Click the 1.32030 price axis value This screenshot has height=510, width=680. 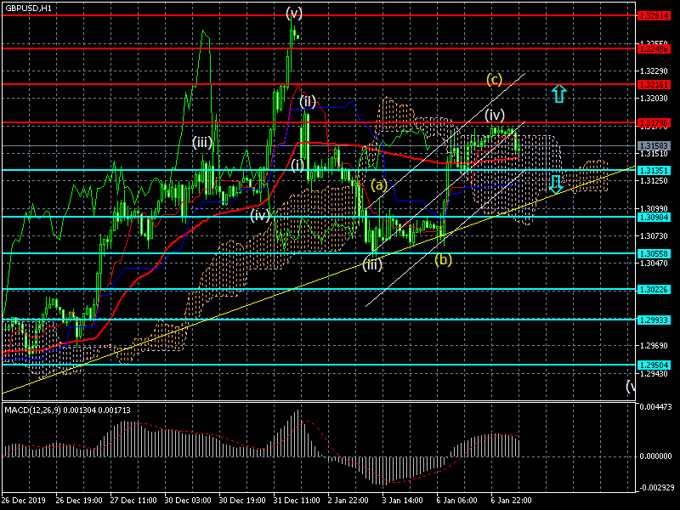[x=654, y=99]
